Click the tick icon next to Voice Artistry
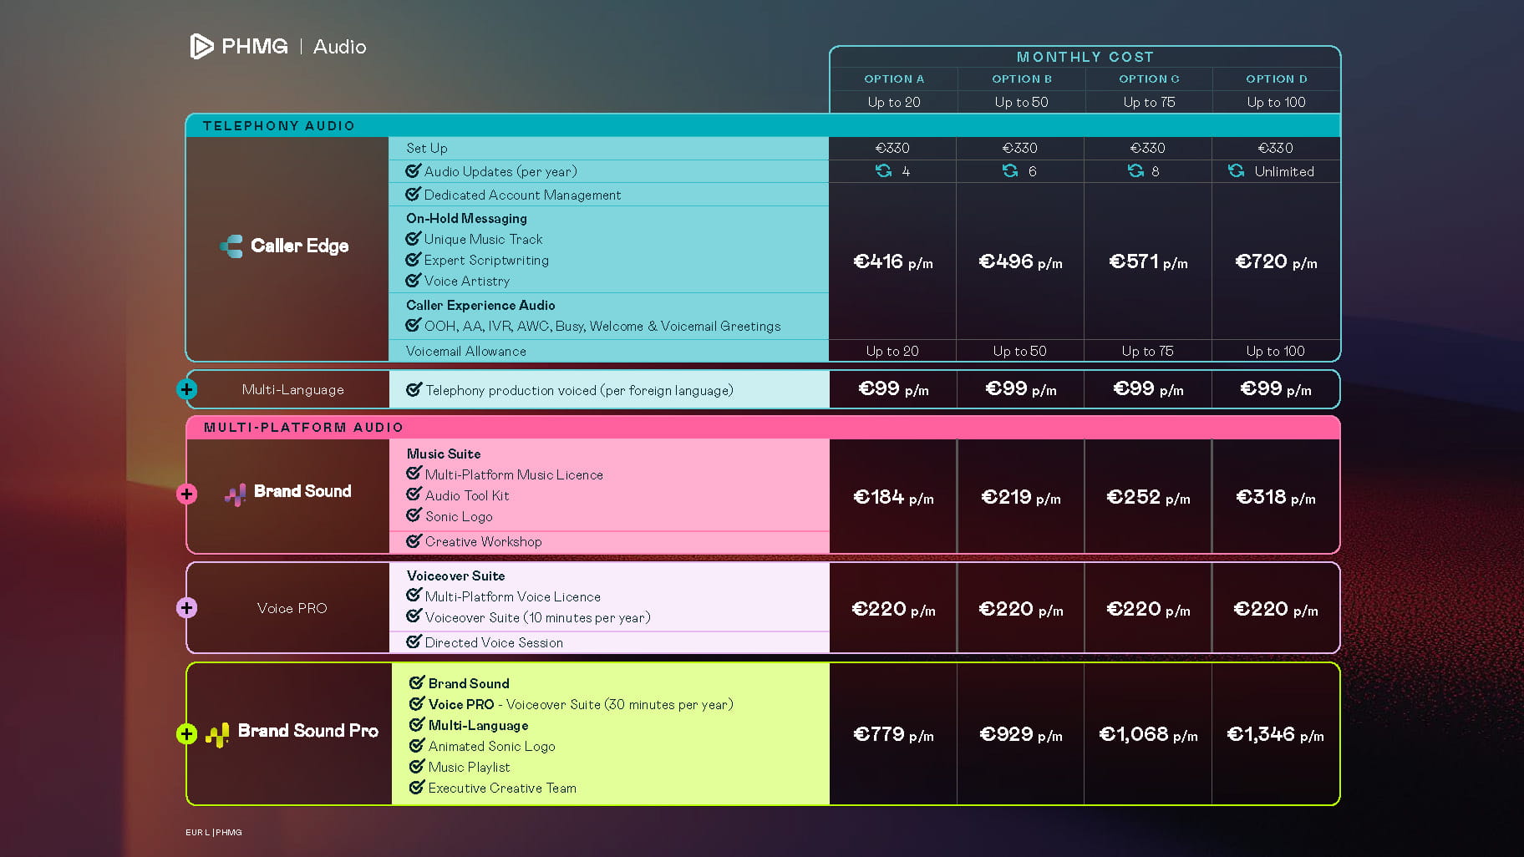Screen dimensions: 1524x857 [414, 280]
